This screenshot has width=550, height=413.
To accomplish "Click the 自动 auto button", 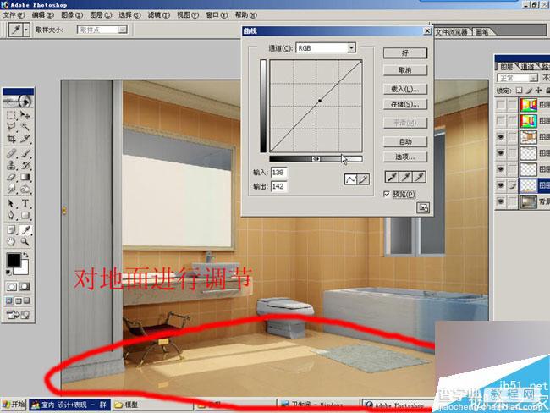I will click(x=405, y=142).
